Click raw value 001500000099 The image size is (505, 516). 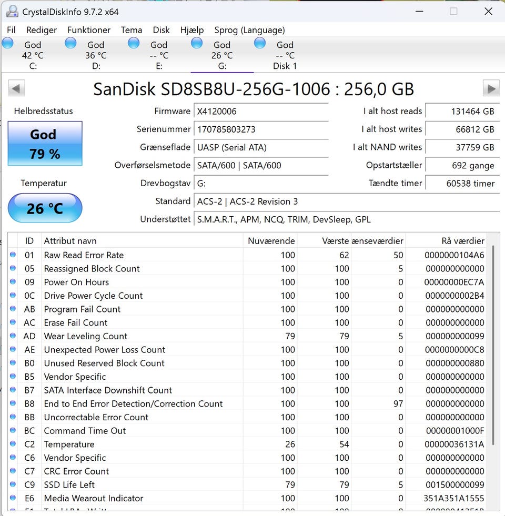(455, 485)
